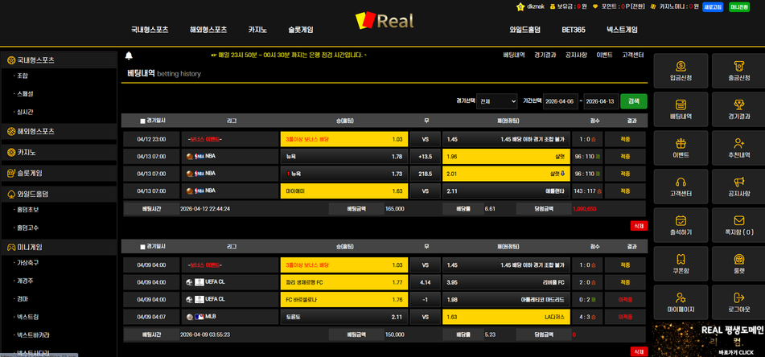Select BET365 in the top navigation
The image size is (765, 357).
pyautogui.click(x=573, y=30)
